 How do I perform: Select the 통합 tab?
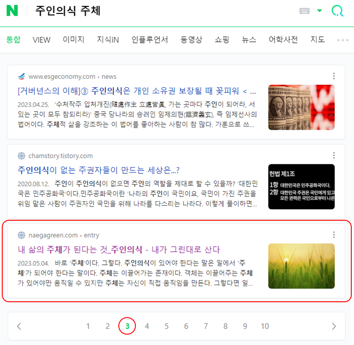(14, 40)
